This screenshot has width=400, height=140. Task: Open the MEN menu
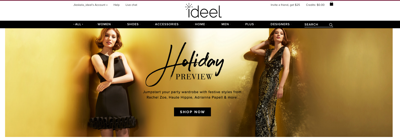pyautogui.click(x=225, y=24)
